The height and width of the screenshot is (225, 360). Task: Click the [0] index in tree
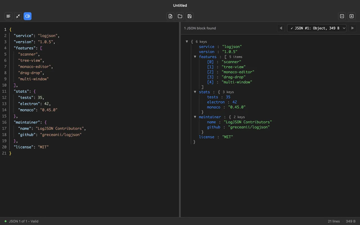210,62
